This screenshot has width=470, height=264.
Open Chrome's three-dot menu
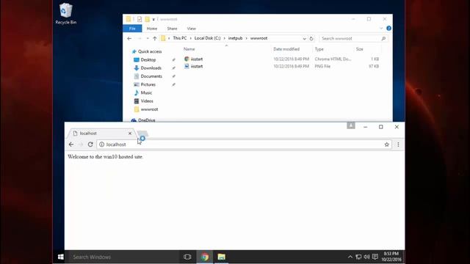point(398,144)
